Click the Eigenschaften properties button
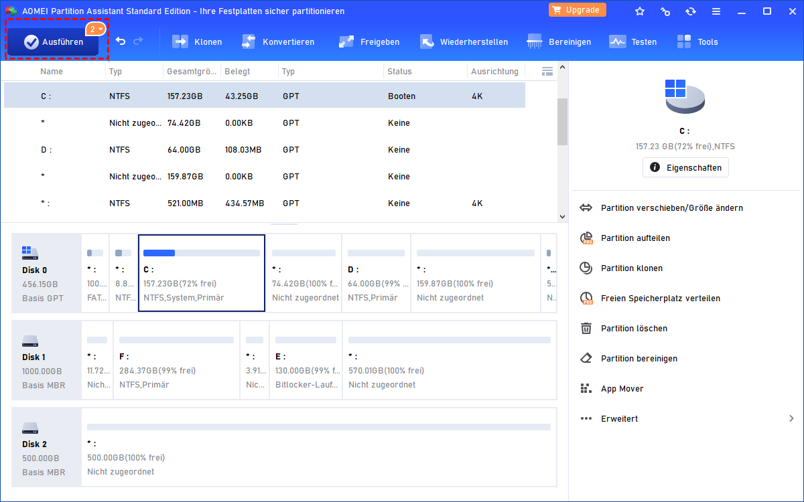 click(x=685, y=167)
